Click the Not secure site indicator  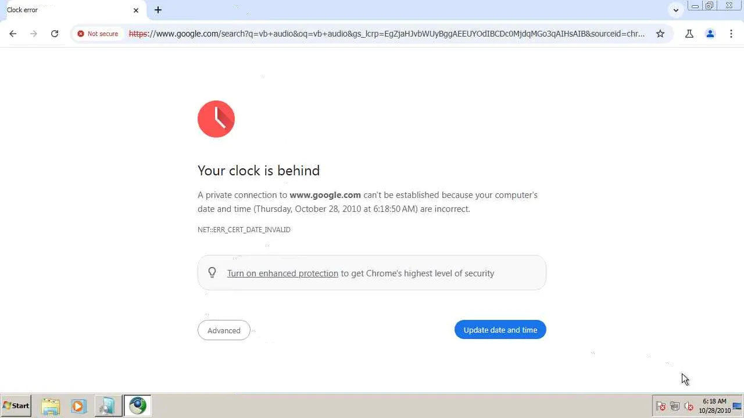(98, 34)
